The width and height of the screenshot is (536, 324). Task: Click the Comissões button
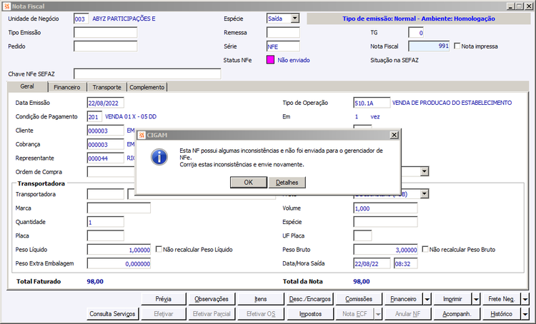(x=359, y=299)
